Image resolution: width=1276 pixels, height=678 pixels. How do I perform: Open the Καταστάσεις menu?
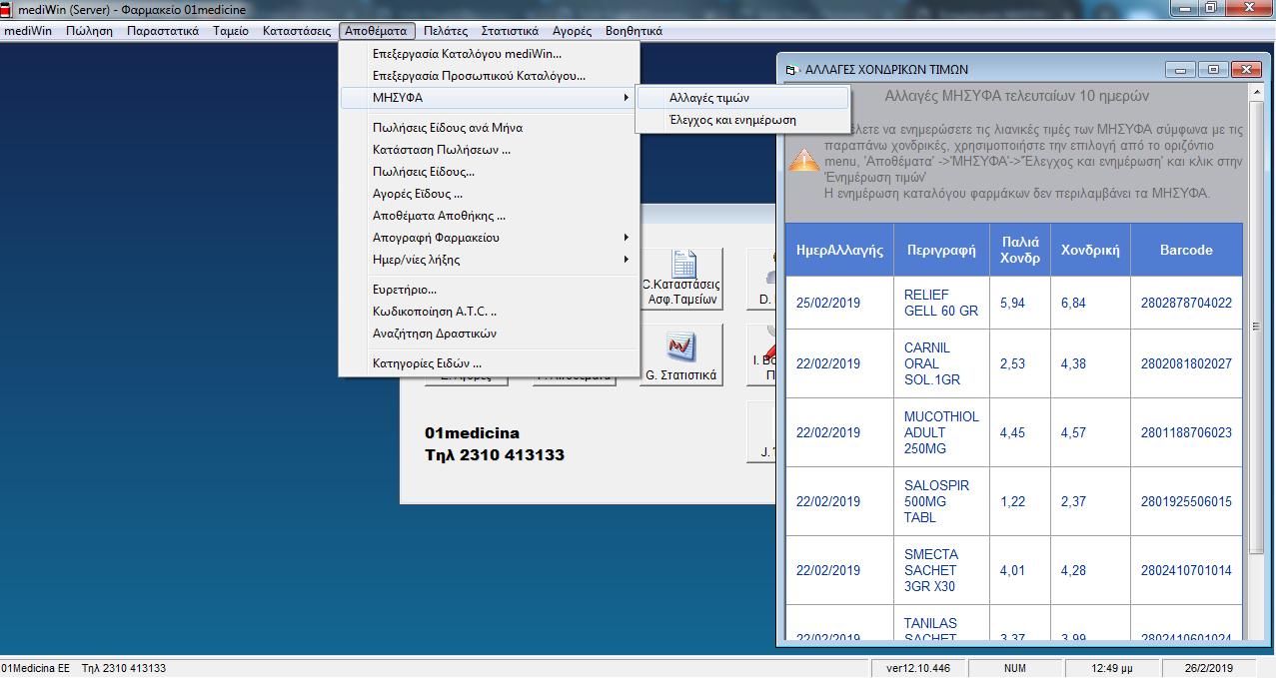[x=297, y=31]
